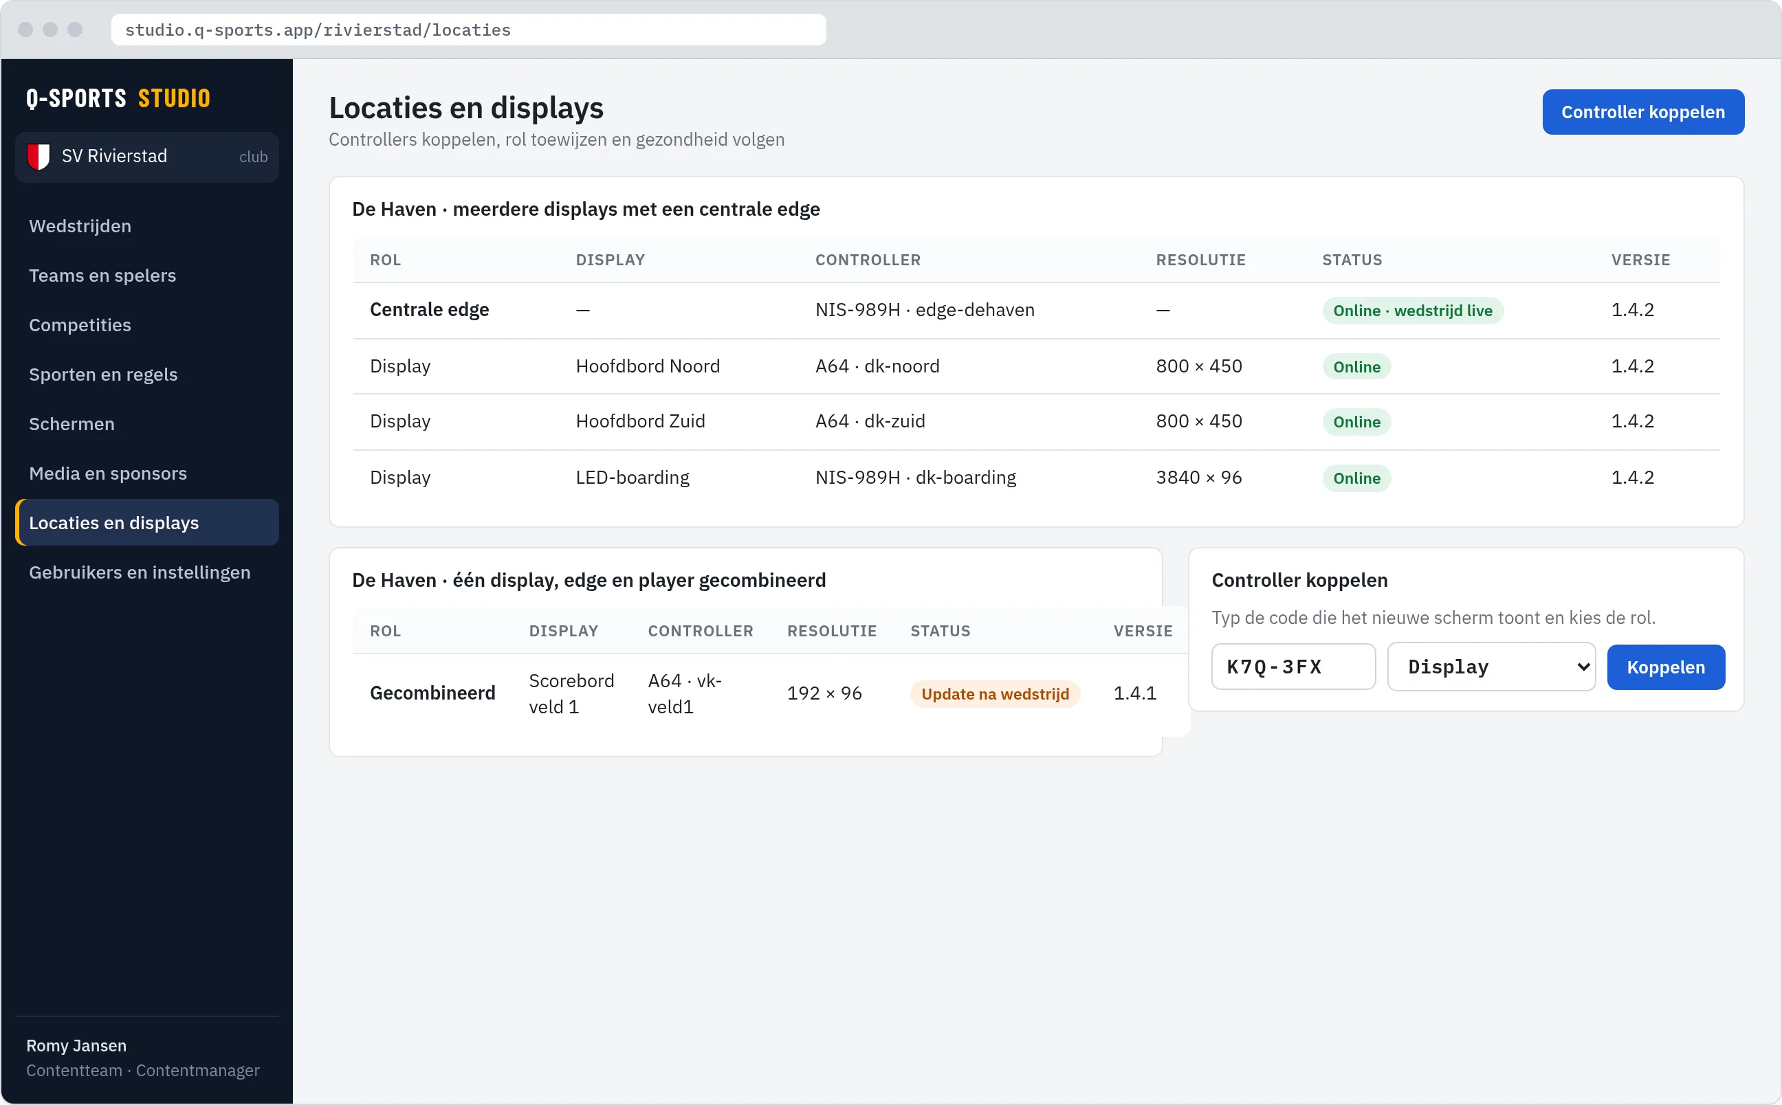Click the top Controller koppelen button

coord(1643,112)
